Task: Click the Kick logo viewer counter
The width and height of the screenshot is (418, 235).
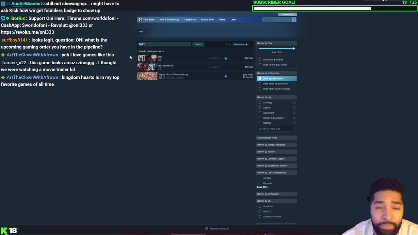Action: click(9, 231)
